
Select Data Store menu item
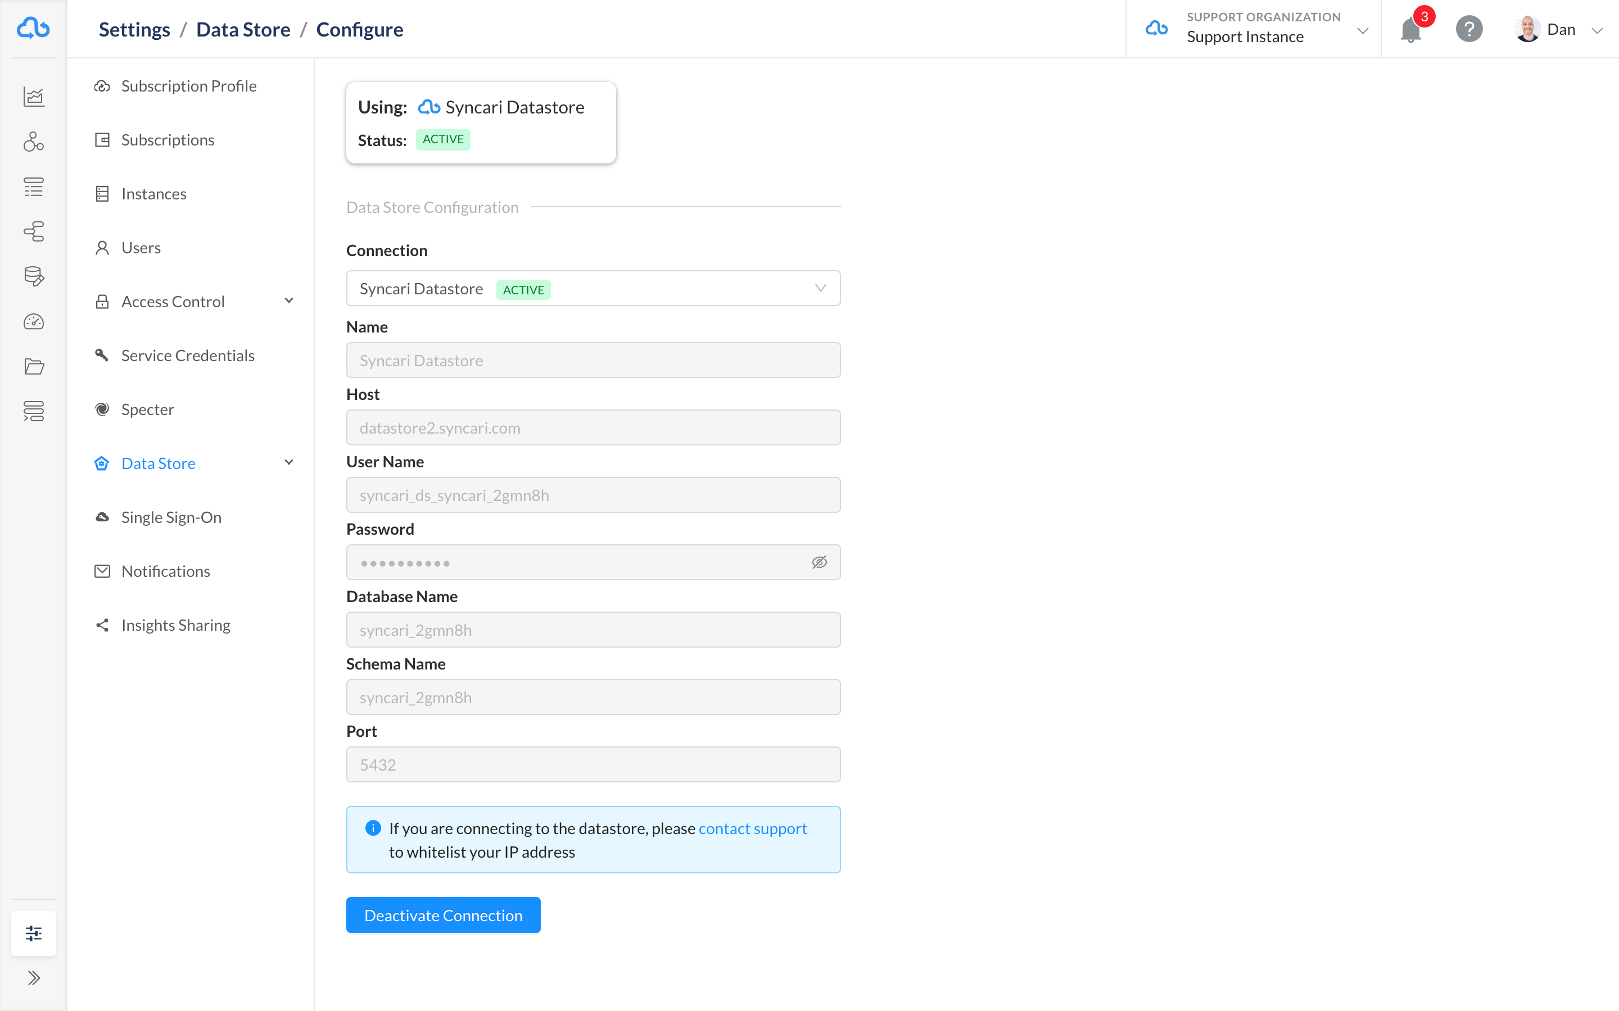tap(159, 463)
